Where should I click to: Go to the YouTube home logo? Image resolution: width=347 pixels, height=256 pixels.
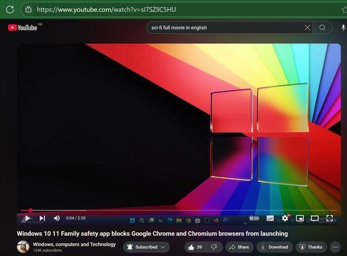[23, 28]
